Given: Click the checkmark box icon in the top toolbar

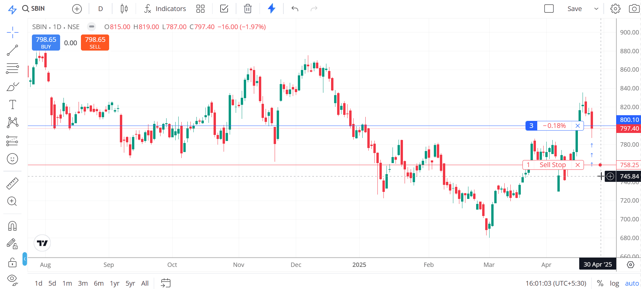Looking at the screenshot, I should (224, 9).
